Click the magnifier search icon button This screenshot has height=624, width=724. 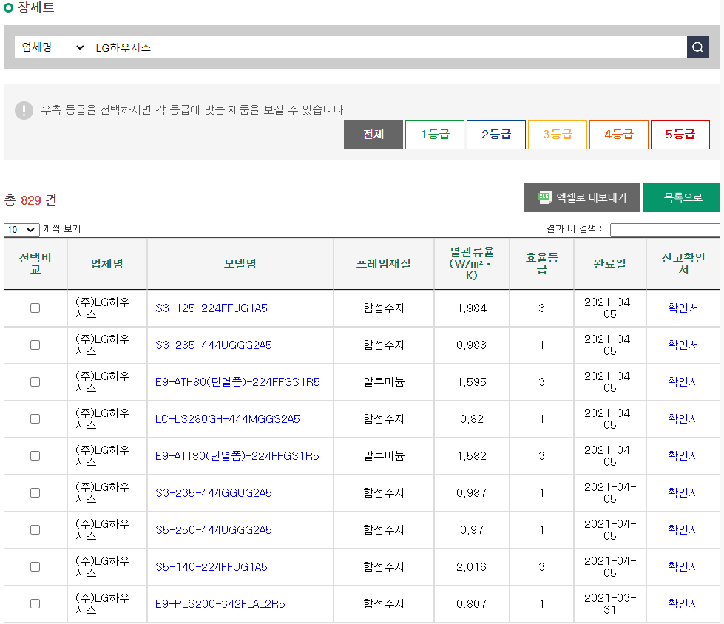[x=697, y=47]
